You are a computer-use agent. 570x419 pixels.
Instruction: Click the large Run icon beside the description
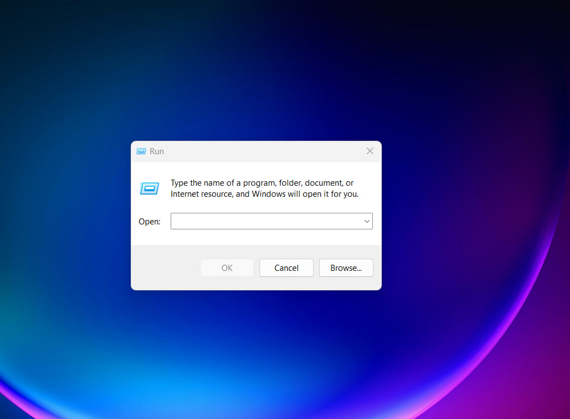tap(149, 188)
